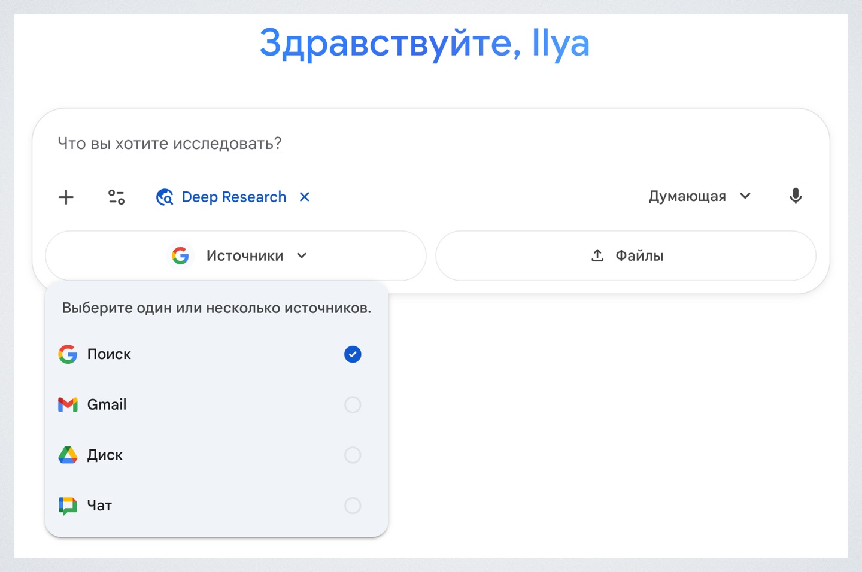Uncheck the Поиск source checkbox

[x=353, y=354]
